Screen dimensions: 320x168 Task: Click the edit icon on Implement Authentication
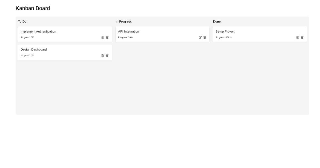(103, 37)
